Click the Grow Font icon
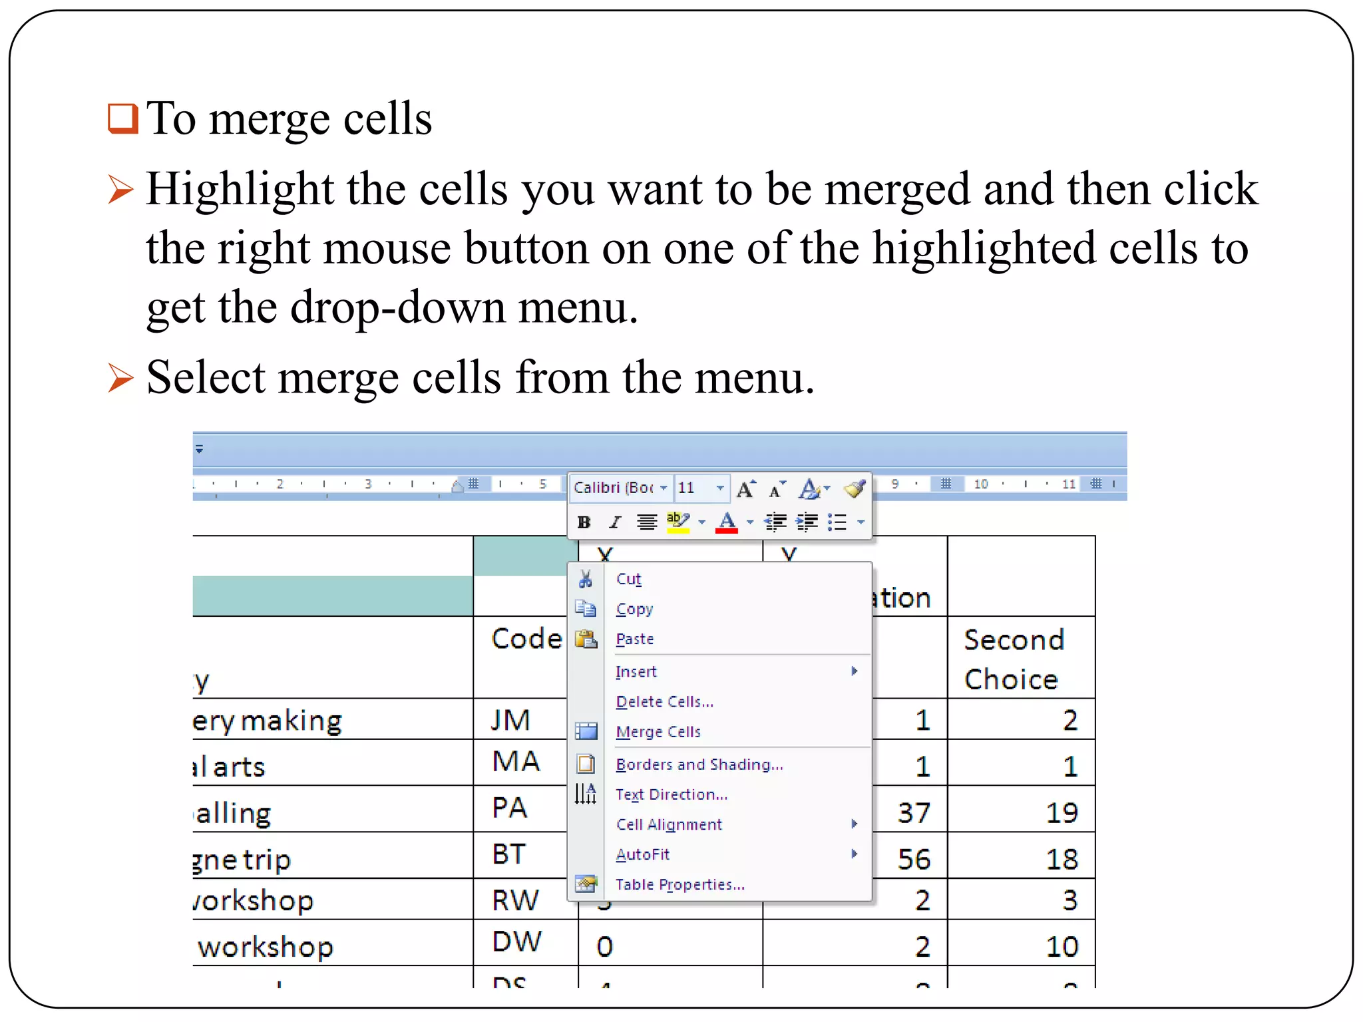The width and height of the screenshot is (1363, 1022). coord(746,489)
